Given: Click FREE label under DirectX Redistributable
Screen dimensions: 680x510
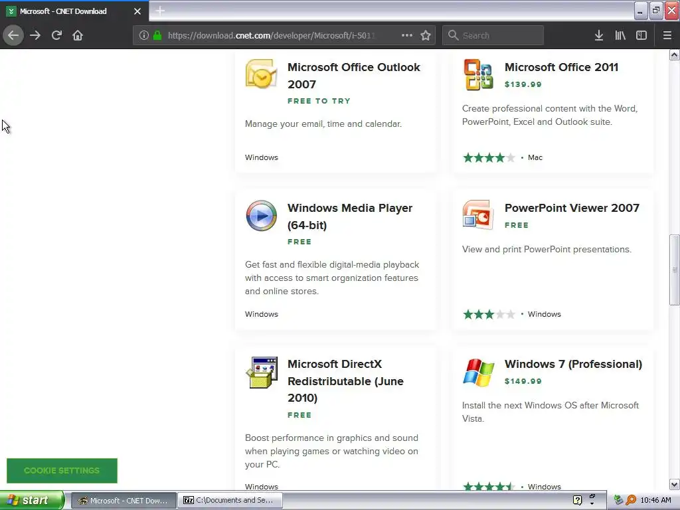Looking at the screenshot, I should tap(299, 415).
